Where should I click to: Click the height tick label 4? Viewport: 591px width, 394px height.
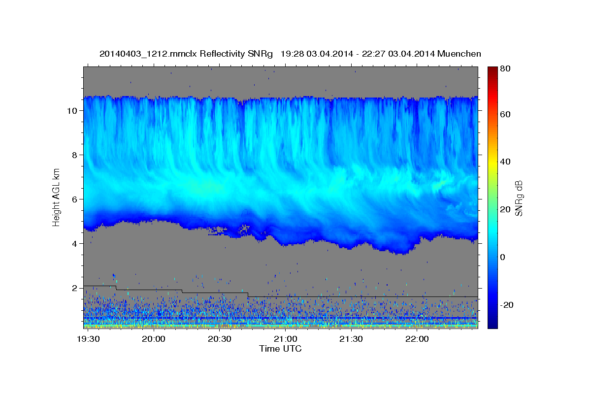tap(74, 244)
